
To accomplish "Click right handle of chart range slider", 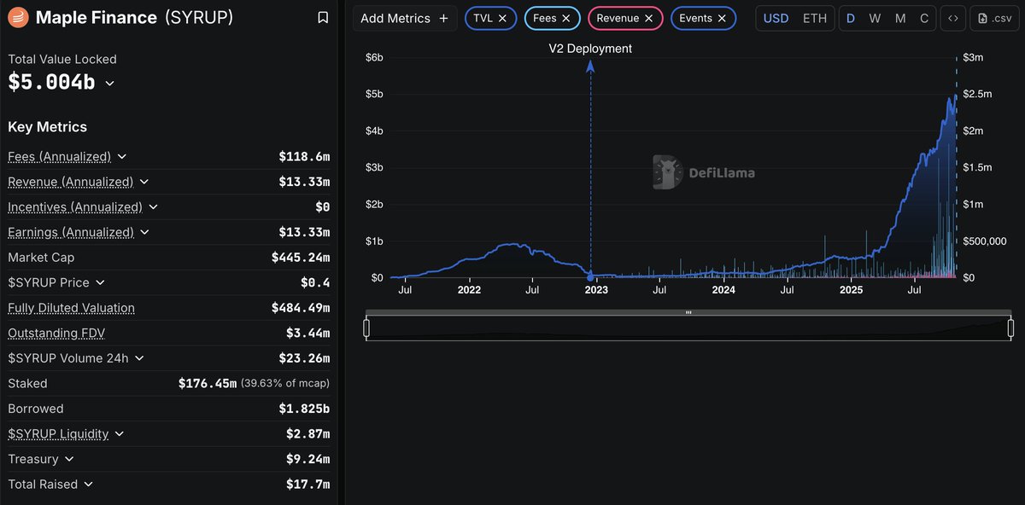I will [x=1010, y=328].
